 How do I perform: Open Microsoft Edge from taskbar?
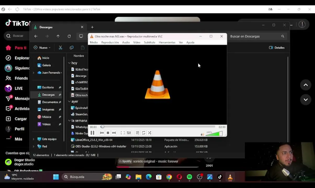point(149,177)
